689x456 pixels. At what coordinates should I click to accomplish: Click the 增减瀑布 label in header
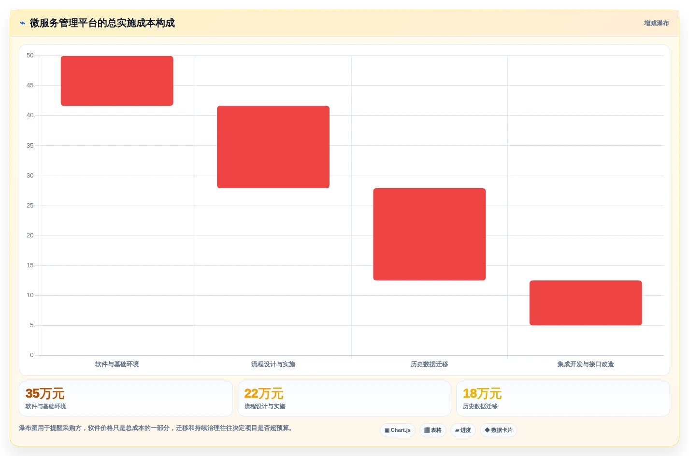click(x=656, y=23)
